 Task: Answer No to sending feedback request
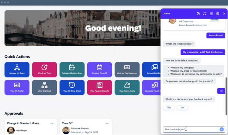point(182,108)
